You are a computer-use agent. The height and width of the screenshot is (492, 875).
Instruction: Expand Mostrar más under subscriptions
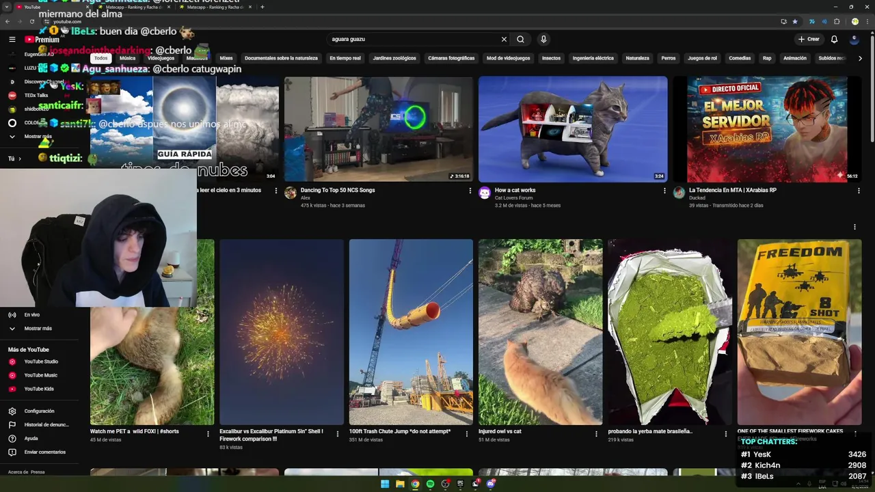pos(38,137)
